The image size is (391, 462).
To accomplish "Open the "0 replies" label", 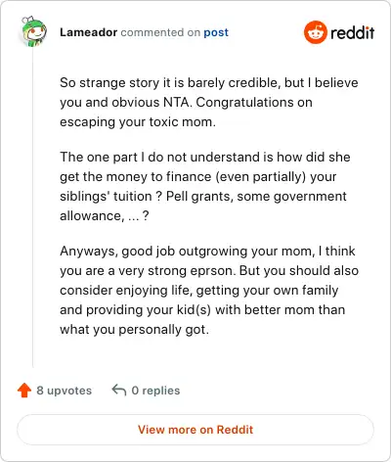I will (155, 391).
